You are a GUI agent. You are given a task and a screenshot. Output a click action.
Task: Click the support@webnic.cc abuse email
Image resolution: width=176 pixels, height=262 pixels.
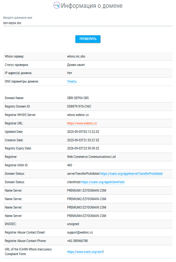(x=80, y=232)
